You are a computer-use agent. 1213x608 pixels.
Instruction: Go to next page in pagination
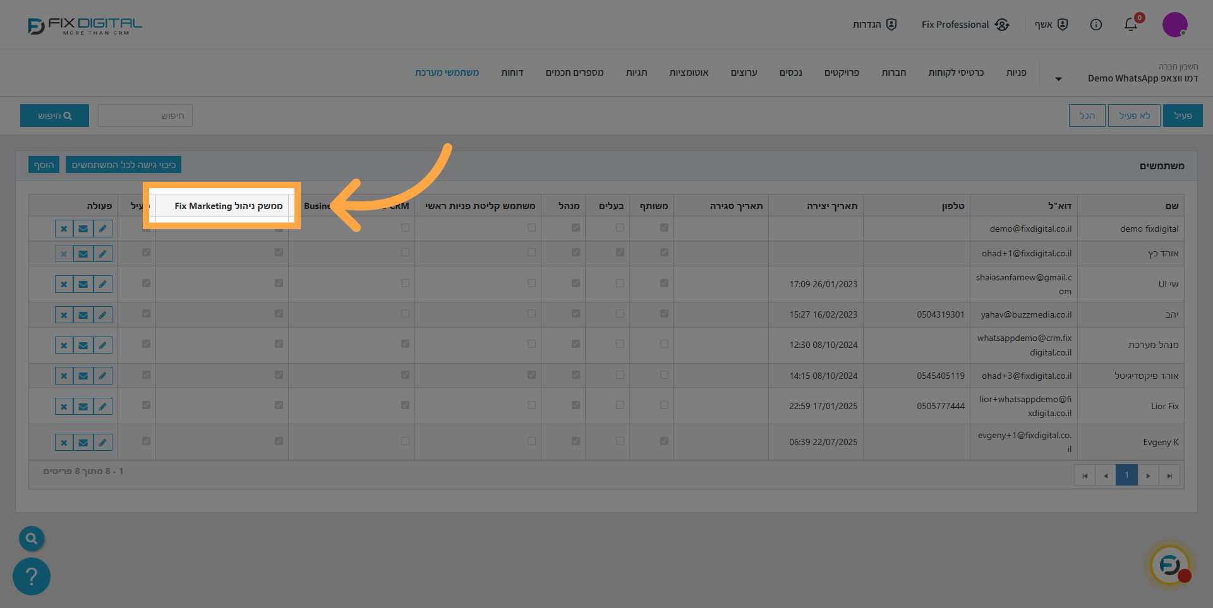coord(1148,475)
